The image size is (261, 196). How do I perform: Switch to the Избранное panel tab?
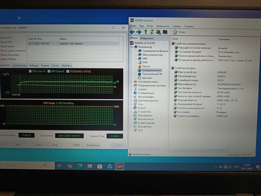tap(147, 38)
